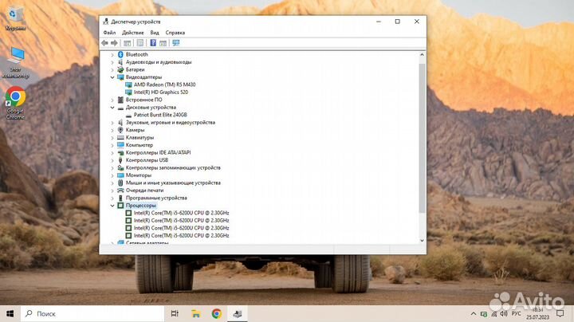Image resolution: width=574 pixels, height=322 pixels.
Task: Click the Очереди печати printer icon
Action: click(x=120, y=190)
